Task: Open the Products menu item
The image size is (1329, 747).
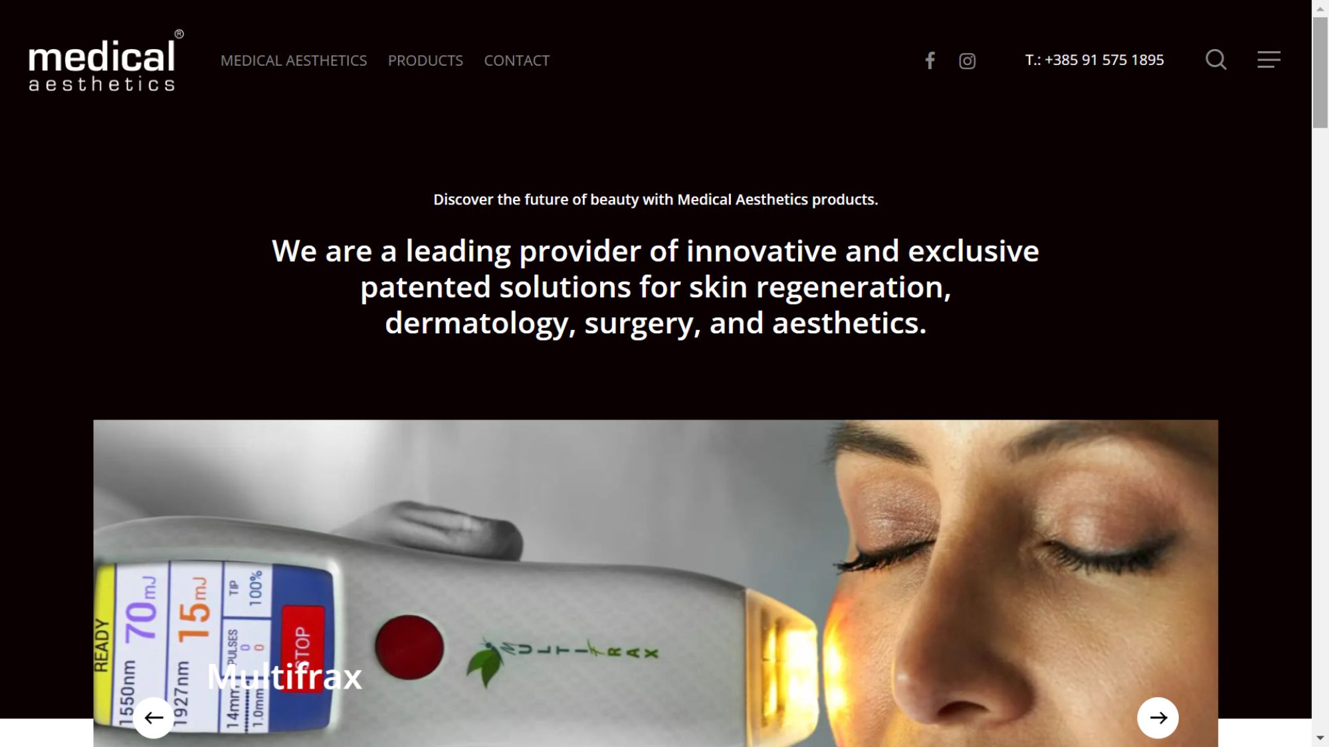Action: pos(425,60)
